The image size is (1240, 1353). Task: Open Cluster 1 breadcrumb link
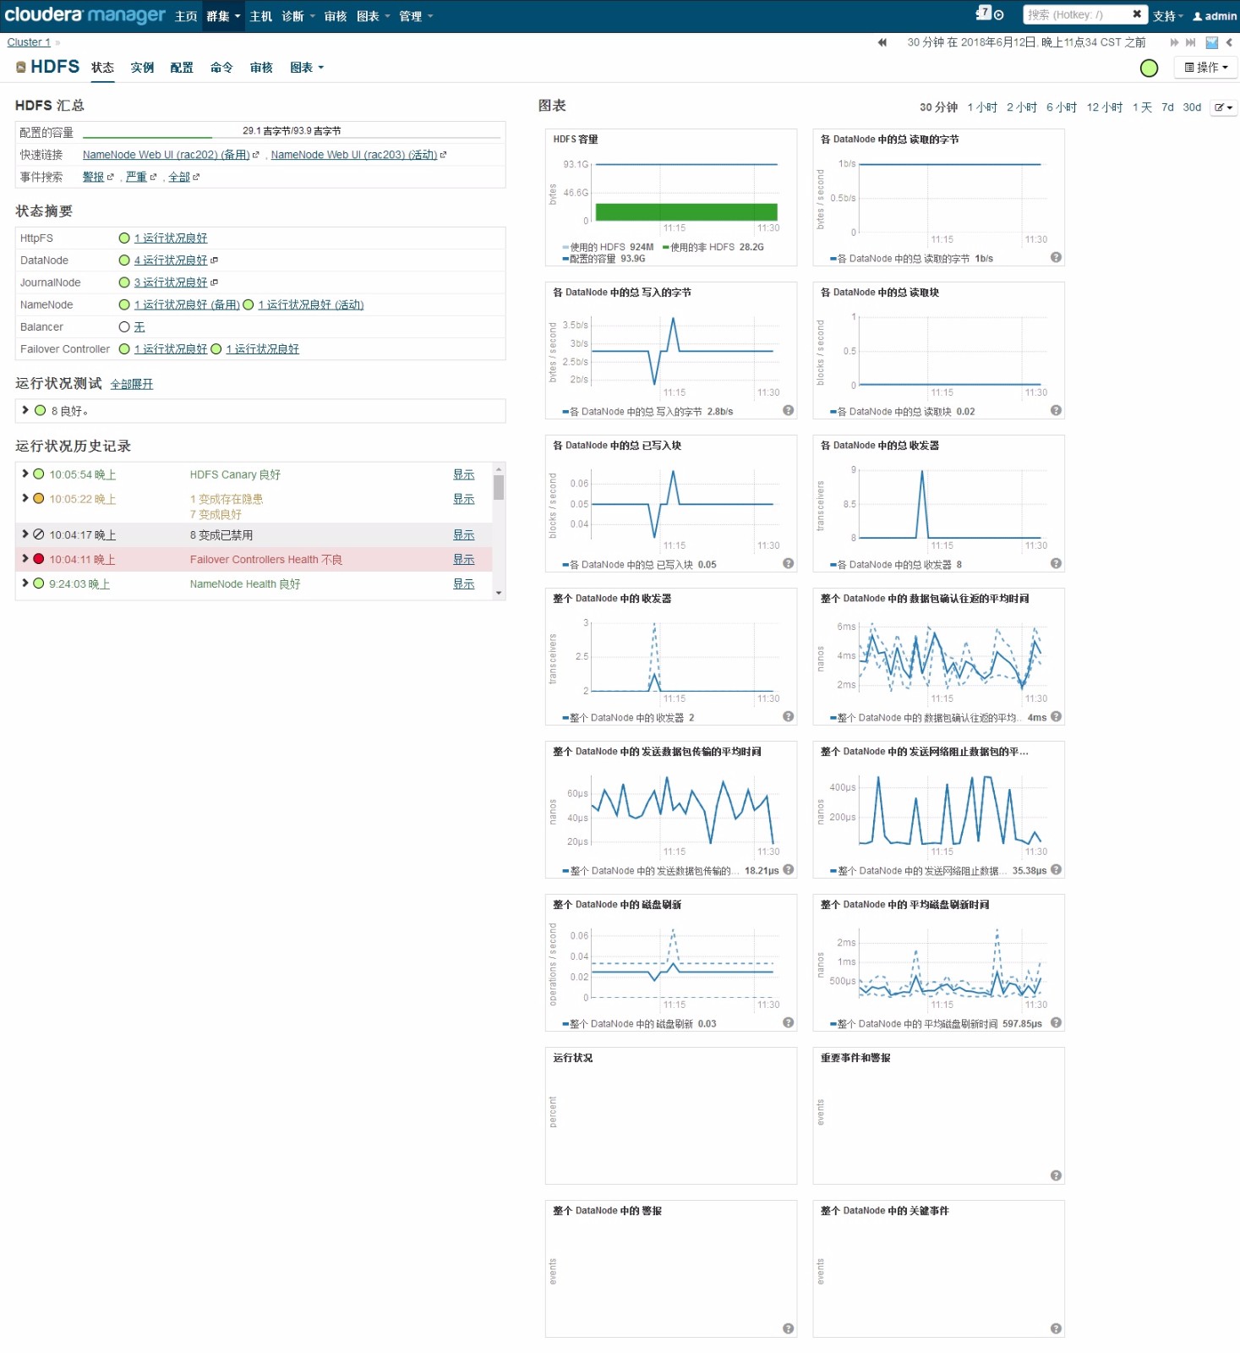point(29,42)
